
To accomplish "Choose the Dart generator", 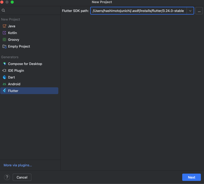I will tap(29, 77).
